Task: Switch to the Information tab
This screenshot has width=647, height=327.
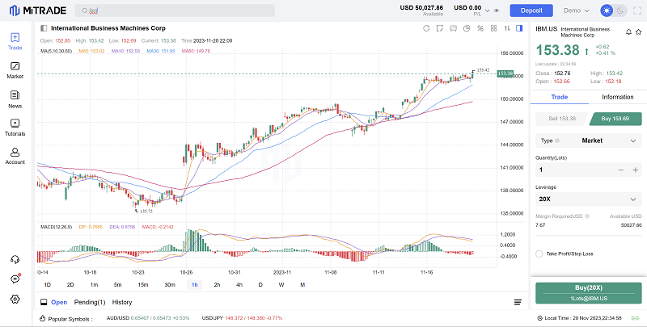Action: tap(617, 97)
